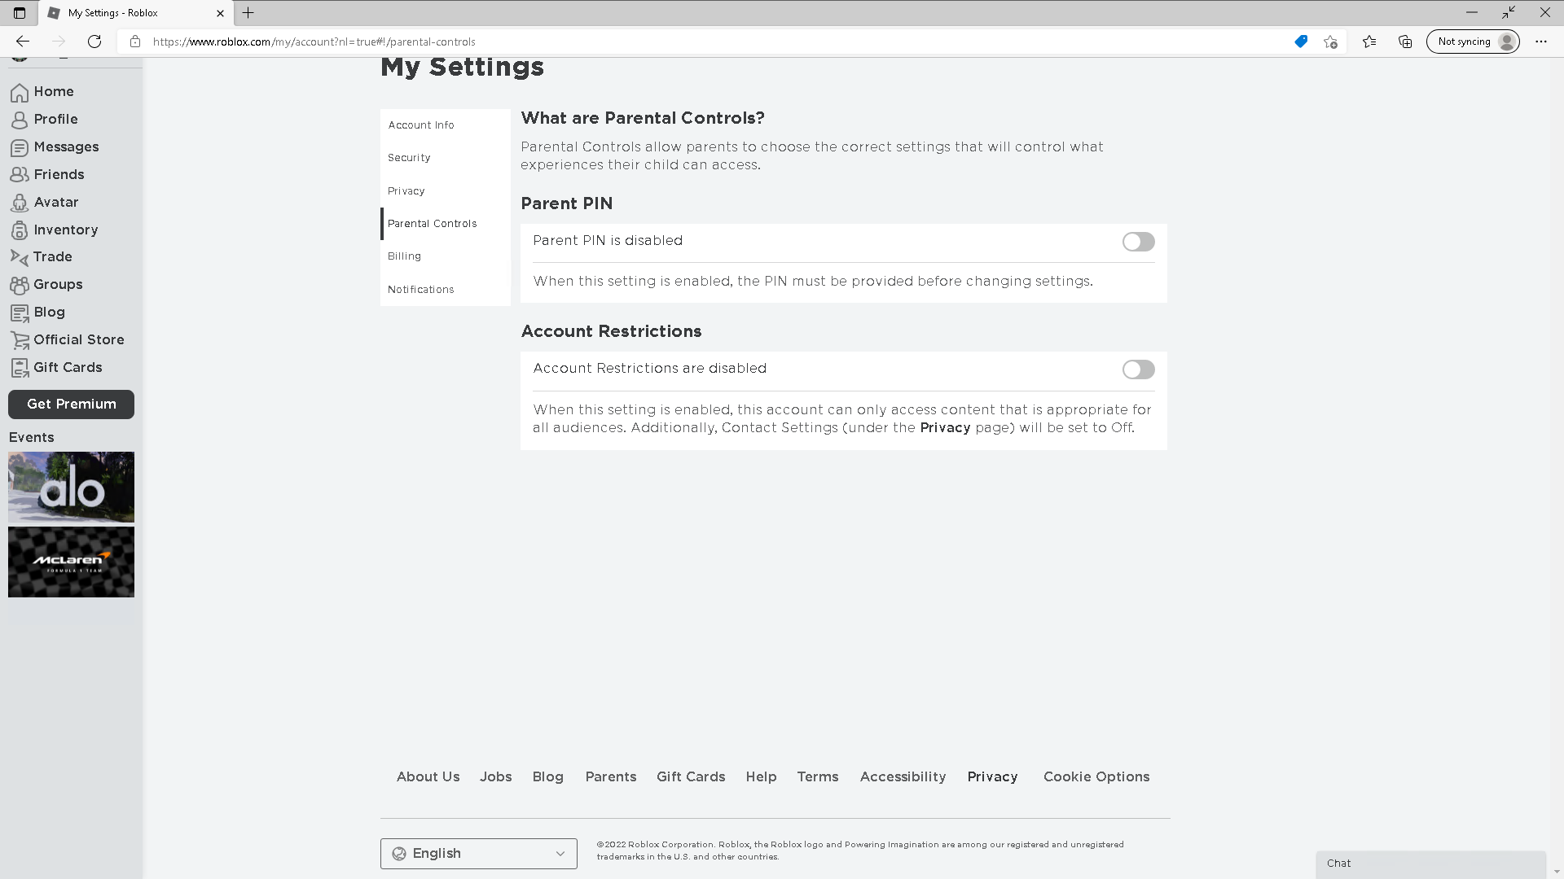Open browser Settings and more menu
Screen dimensions: 1564x879
point(1541,42)
